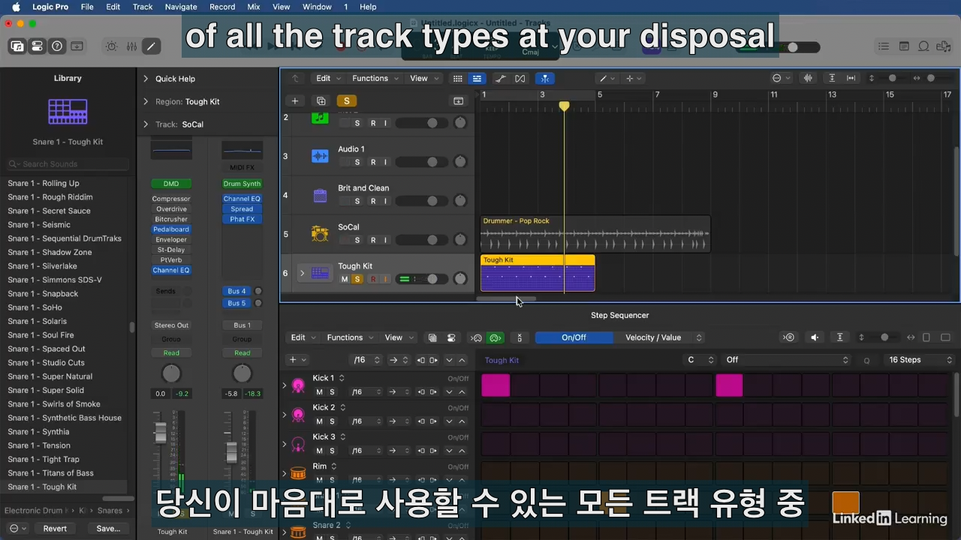Screen dimensions: 961x540
Task: Click the Tough Kit track icon
Action: (320, 273)
